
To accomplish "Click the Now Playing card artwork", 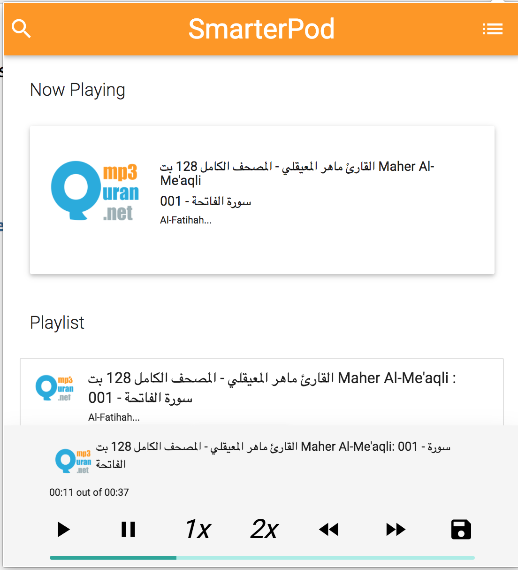I will [95, 191].
